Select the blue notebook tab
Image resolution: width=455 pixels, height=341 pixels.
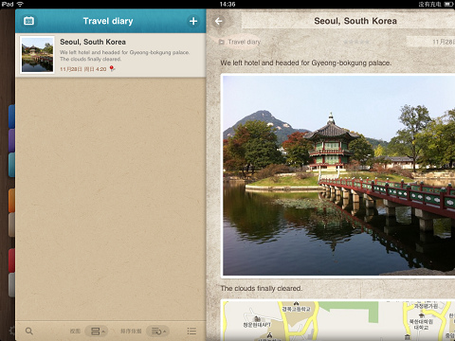[11, 117]
